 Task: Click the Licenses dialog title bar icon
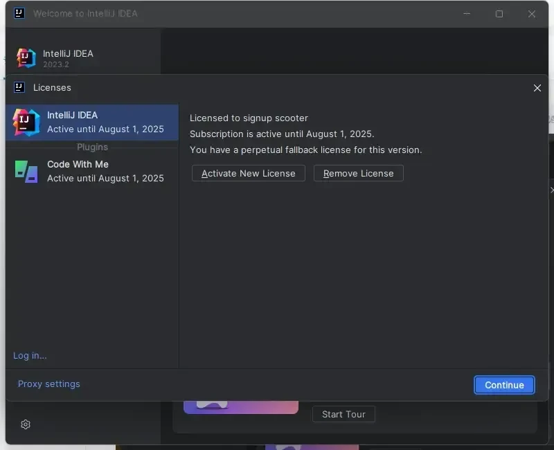tap(19, 87)
